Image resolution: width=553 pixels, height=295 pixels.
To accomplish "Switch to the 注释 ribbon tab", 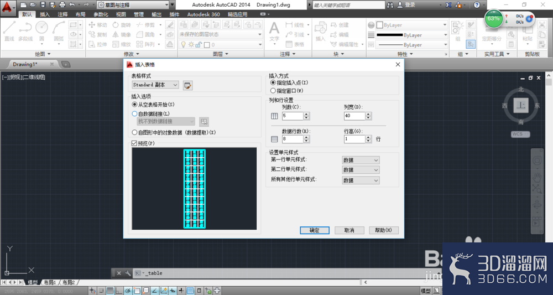I will coord(63,14).
